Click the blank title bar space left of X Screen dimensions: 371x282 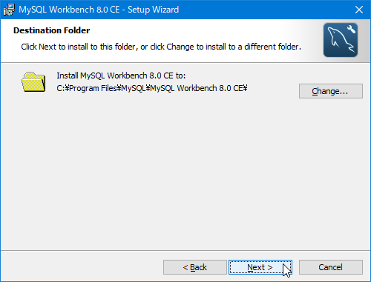(x=265, y=10)
